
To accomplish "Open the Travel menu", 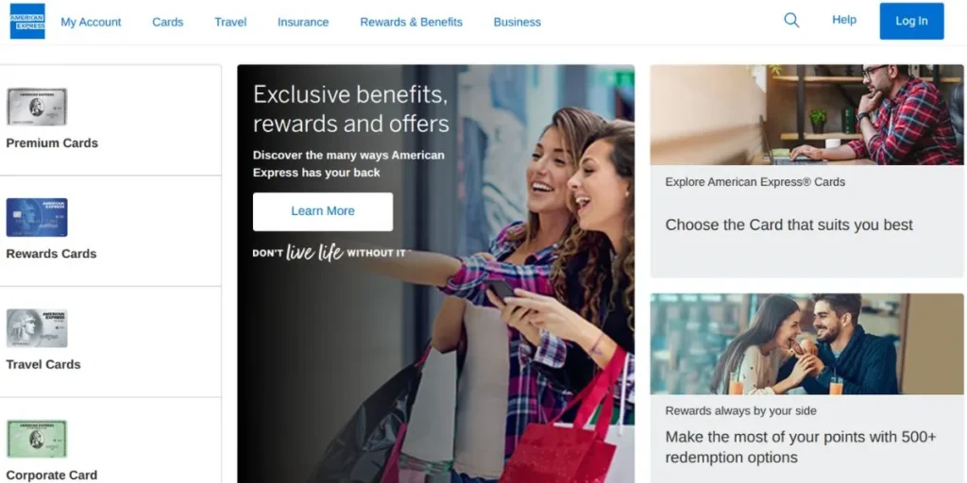I will pos(230,23).
